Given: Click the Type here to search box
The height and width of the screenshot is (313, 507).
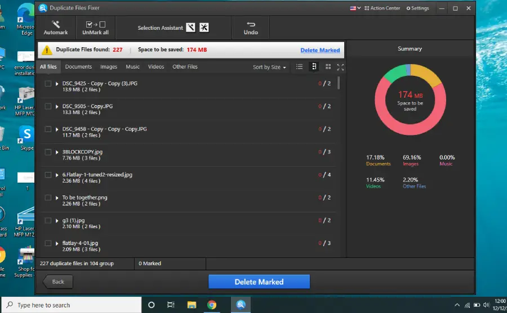Looking at the screenshot, I should coord(72,305).
